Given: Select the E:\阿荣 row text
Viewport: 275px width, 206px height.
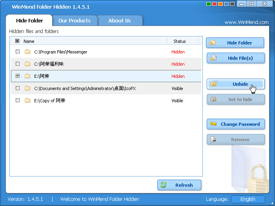Looking at the screenshot, I should point(42,76).
